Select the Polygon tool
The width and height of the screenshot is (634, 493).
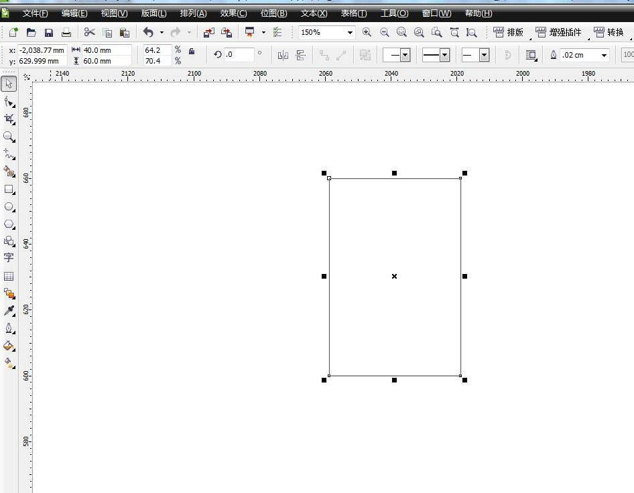pos(9,224)
